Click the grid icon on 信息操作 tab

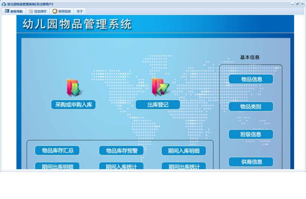(31, 11)
